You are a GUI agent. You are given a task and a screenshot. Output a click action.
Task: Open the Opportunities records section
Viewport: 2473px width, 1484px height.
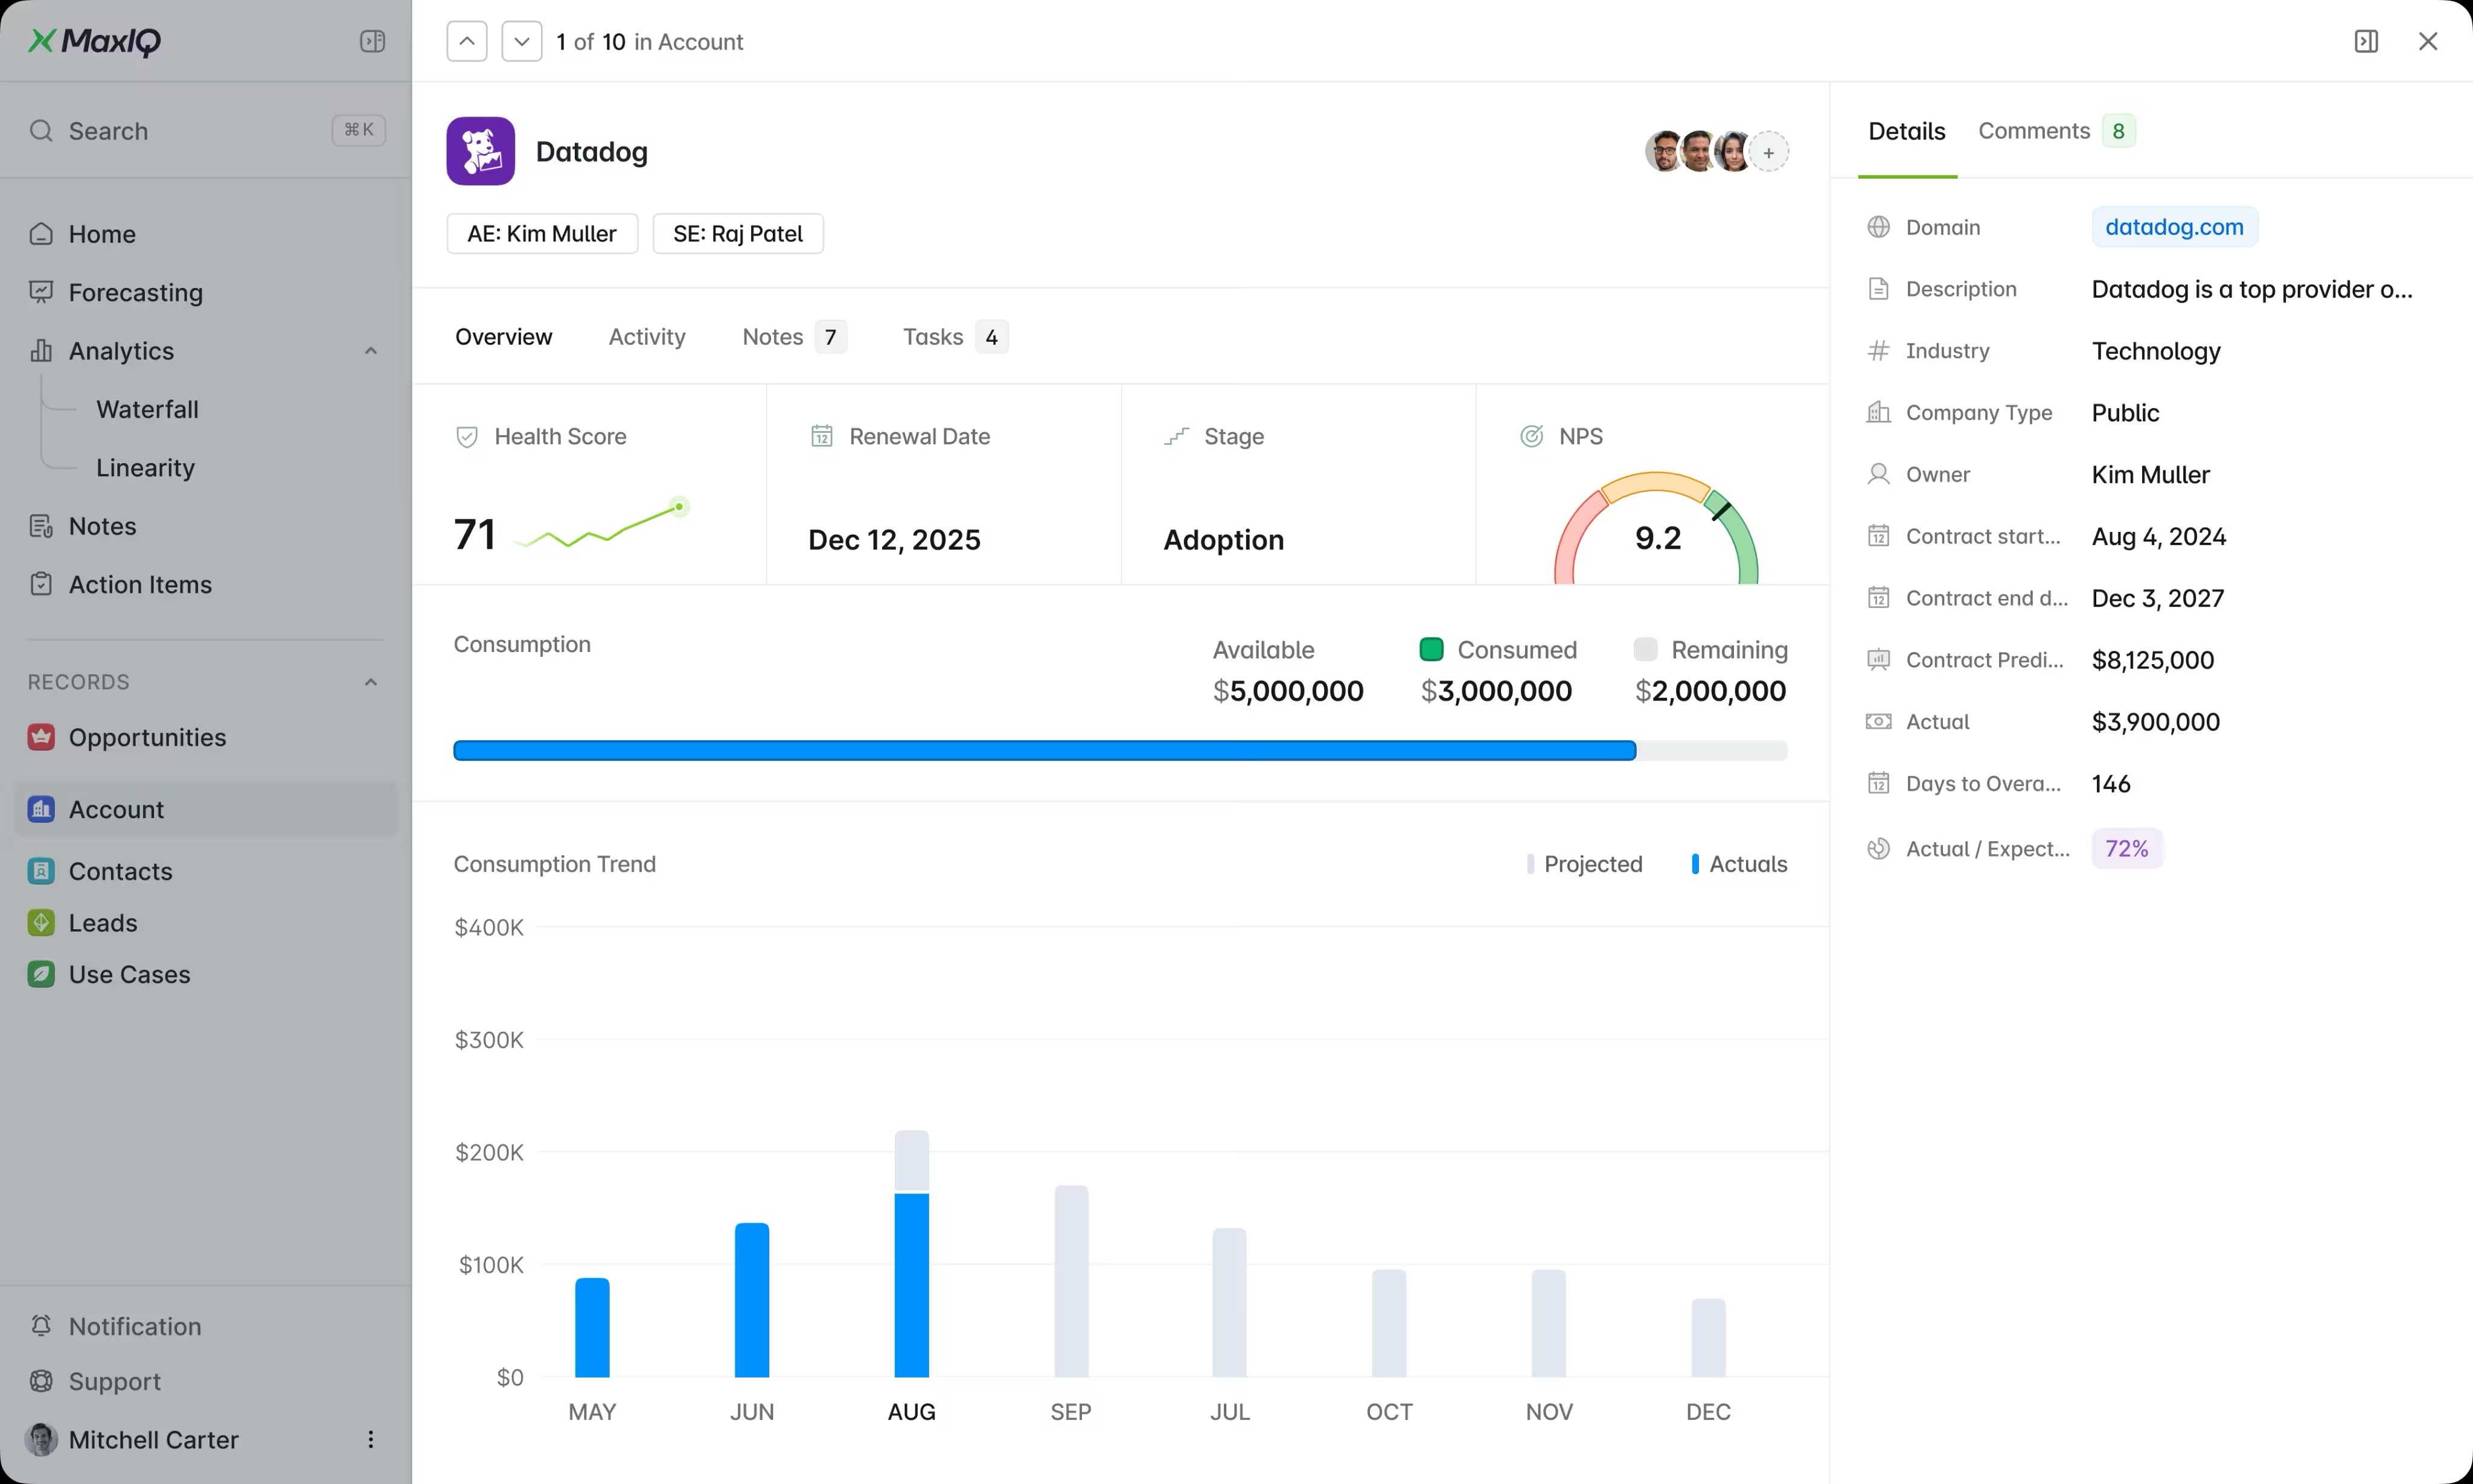[x=147, y=737]
